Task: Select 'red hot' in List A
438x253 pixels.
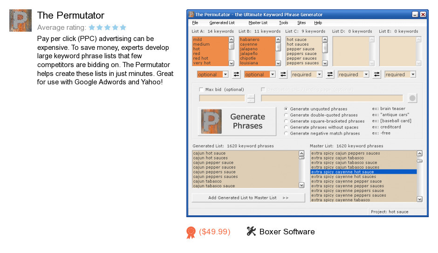Action: (x=200, y=58)
